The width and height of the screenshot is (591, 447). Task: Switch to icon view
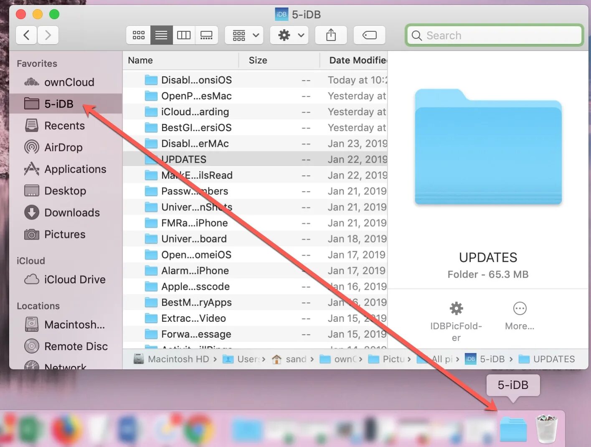tap(139, 35)
